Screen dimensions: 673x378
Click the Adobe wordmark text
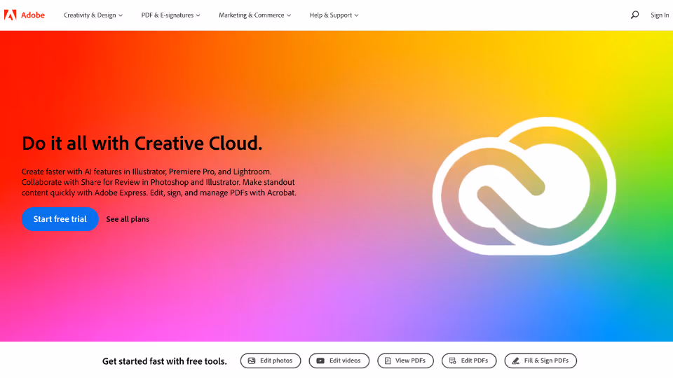[33, 15]
